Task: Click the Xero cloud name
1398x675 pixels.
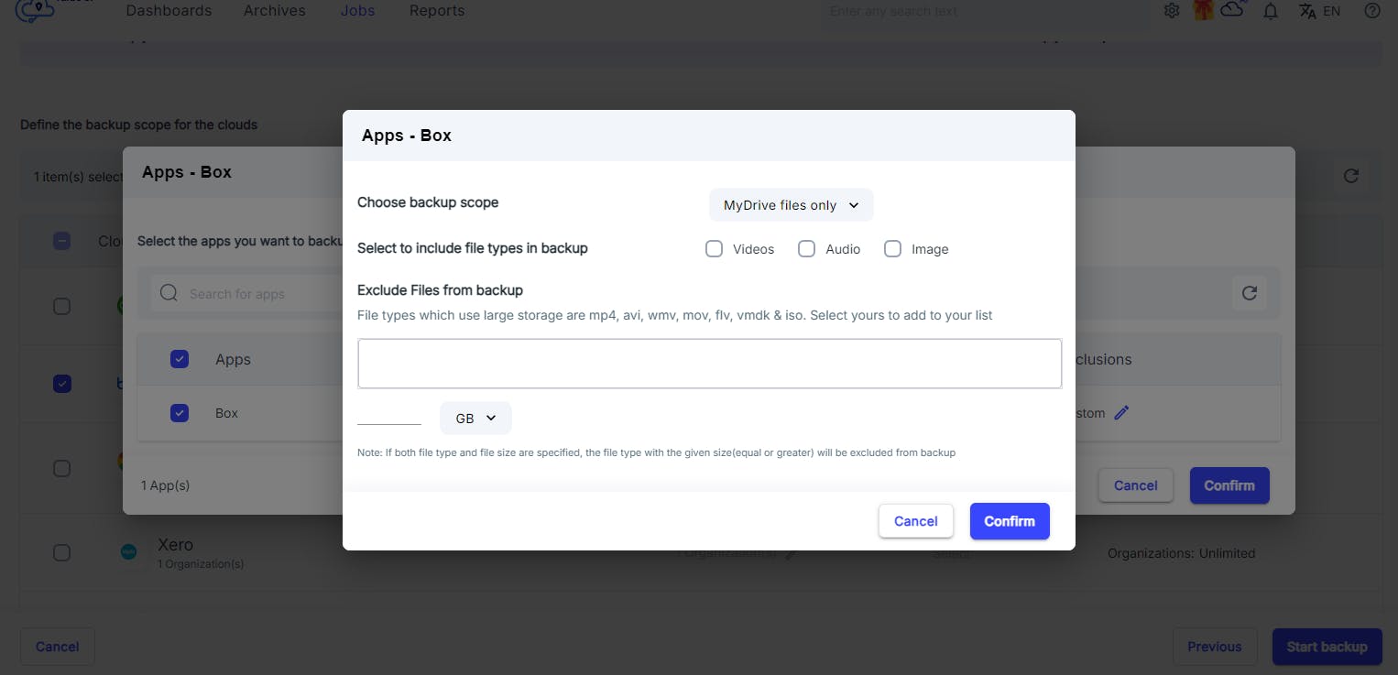Action: click(x=175, y=544)
